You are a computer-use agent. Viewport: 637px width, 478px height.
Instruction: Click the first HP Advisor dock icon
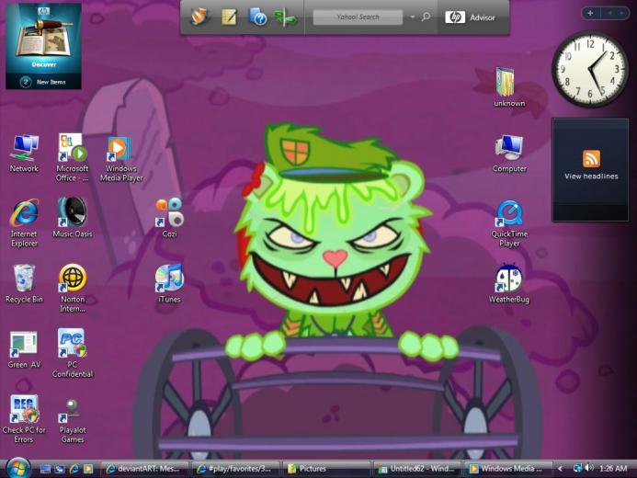click(x=199, y=17)
